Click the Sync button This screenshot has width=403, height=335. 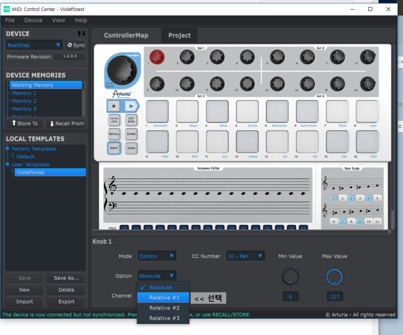tap(76, 45)
